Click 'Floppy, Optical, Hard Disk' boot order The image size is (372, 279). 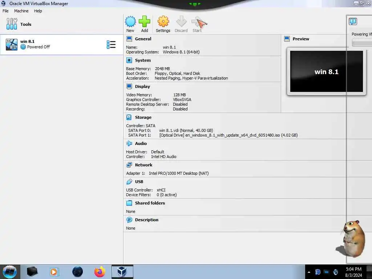(177, 73)
